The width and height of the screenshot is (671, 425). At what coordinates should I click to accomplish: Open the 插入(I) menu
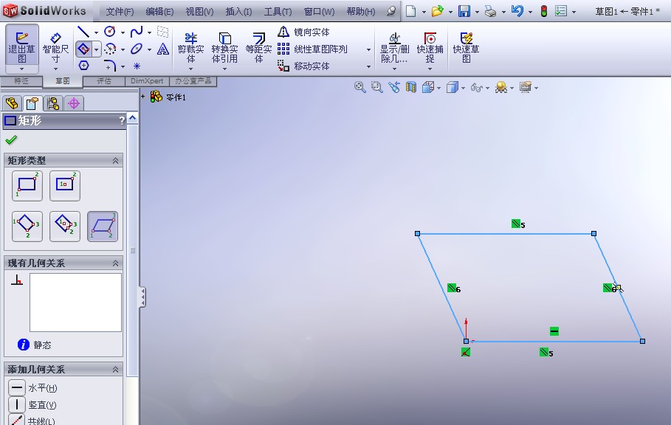[x=238, y=12]
